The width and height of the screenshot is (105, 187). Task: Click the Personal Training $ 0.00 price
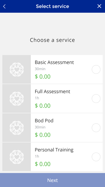pos(43,164)
